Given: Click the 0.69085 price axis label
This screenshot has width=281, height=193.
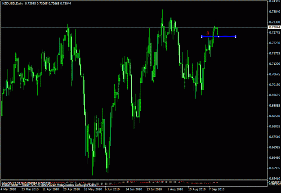Looking at the screenshot, I should coord(275,105).
